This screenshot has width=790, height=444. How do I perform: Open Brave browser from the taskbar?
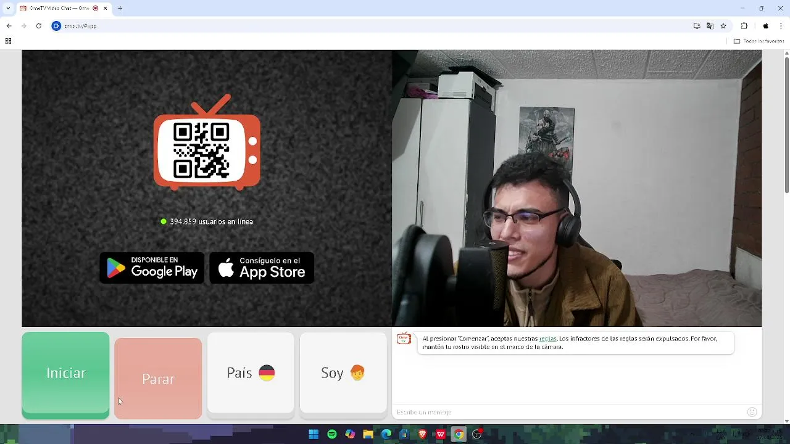(423, 434)
